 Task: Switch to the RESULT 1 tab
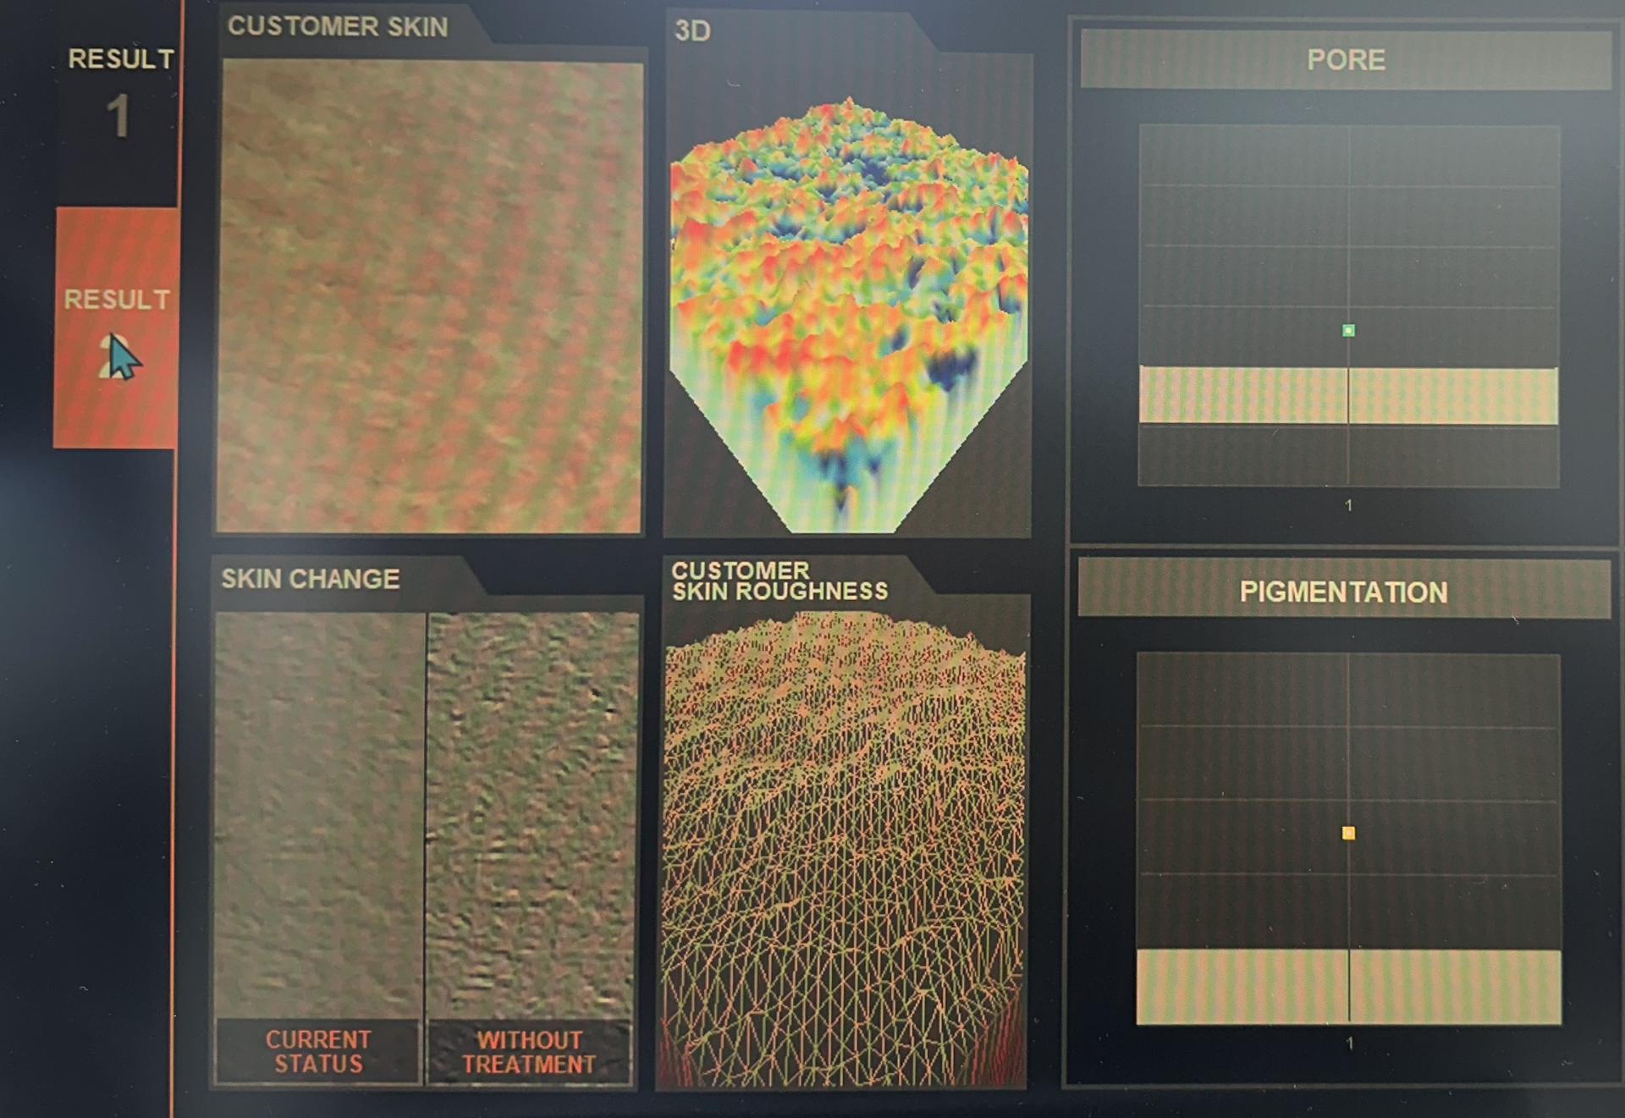click(119, 93)
